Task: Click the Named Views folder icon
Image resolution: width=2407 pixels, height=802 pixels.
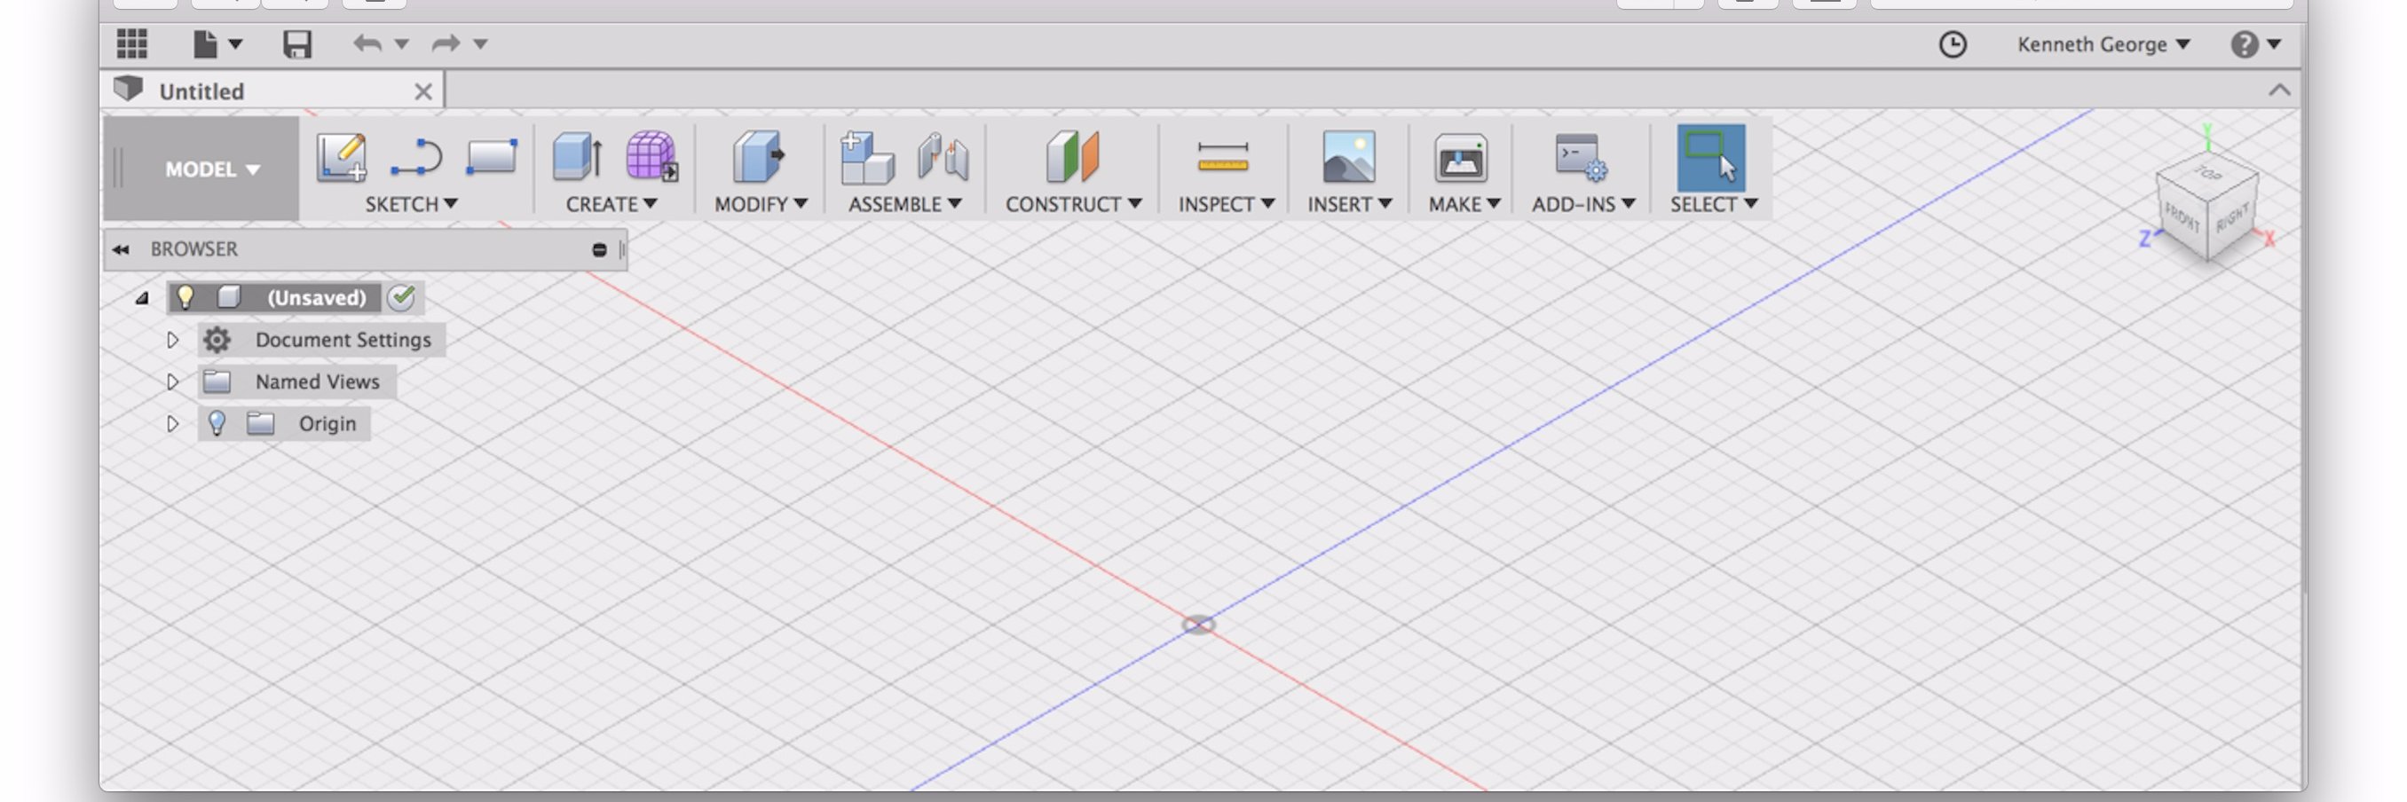Action: 217,381
